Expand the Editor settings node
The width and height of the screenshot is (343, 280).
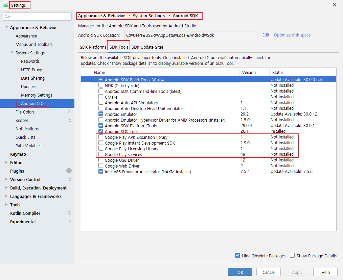click(x=6, y=162)
